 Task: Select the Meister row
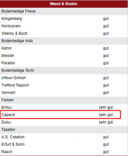64,56
